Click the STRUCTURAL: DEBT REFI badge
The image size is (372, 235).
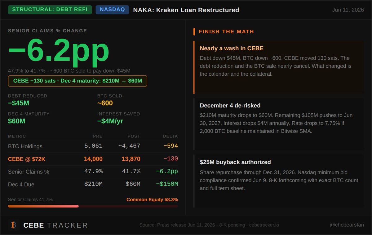tap(50, 10)
